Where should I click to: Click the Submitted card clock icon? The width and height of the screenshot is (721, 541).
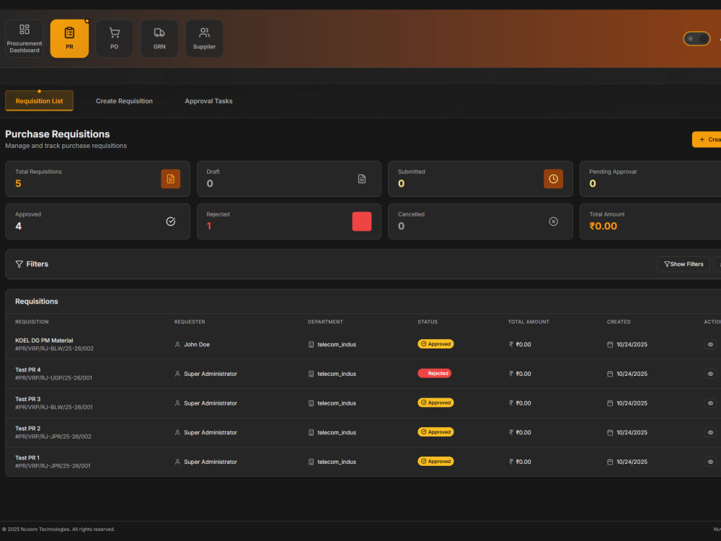(x=553, y=179)
